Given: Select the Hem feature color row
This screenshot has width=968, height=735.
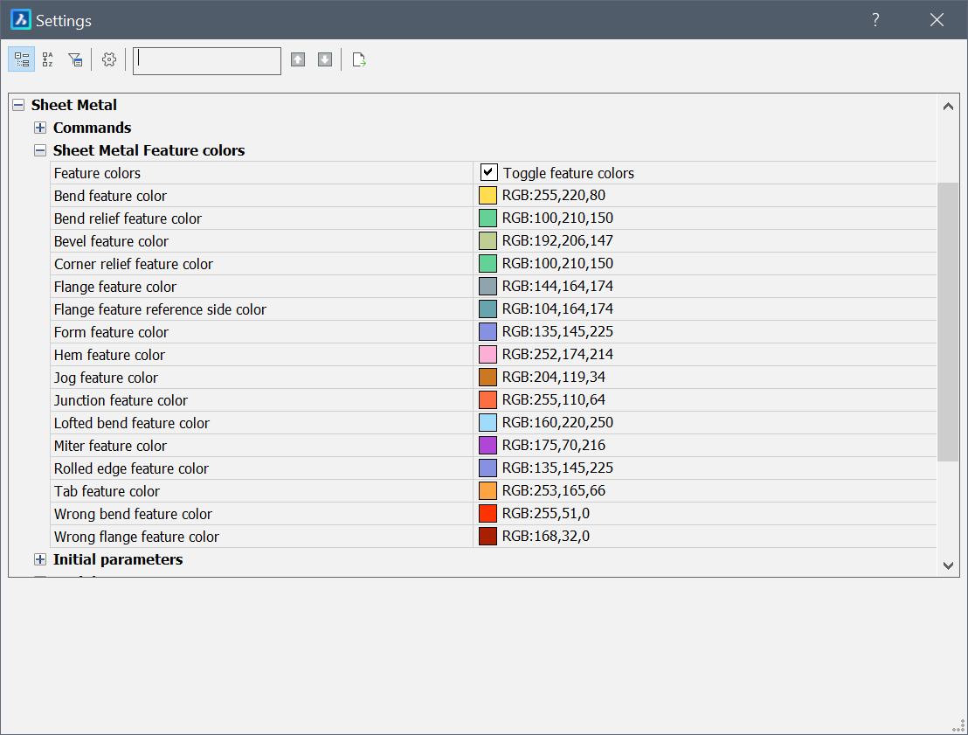Looking at the screenshot, I should (x=109, y=355).
